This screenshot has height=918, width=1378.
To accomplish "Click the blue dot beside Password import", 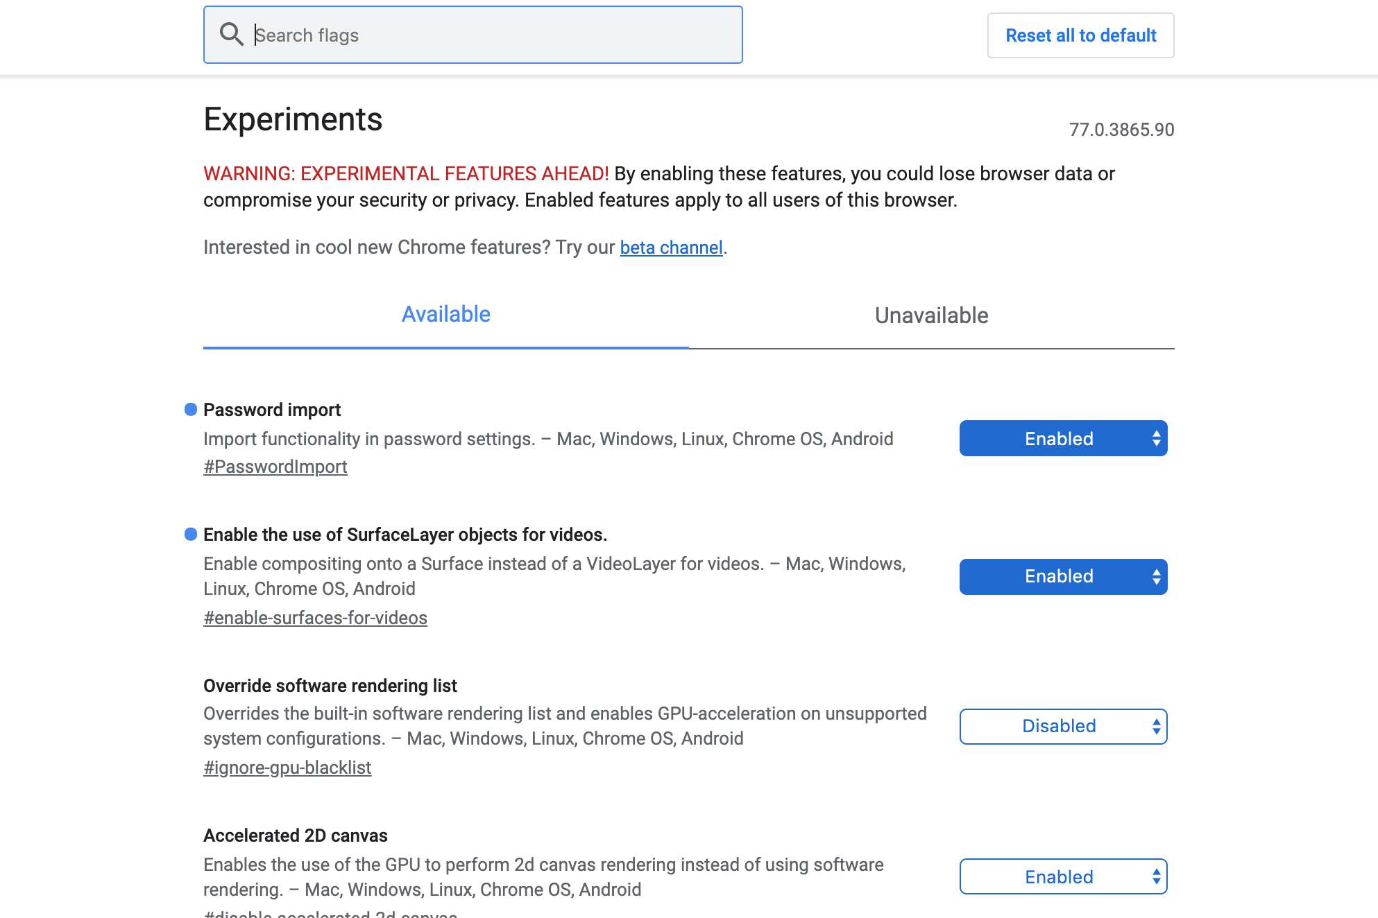I will (x=191, y=410).
